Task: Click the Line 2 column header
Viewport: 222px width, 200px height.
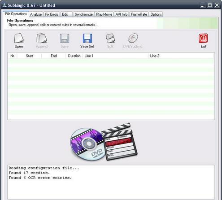Action: coord(181,56)
